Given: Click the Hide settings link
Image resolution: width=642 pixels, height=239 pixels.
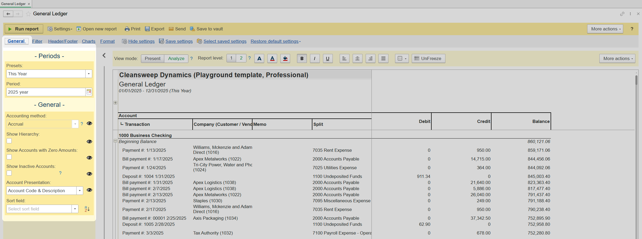Looking at the screenshot, I should point(141,41).
